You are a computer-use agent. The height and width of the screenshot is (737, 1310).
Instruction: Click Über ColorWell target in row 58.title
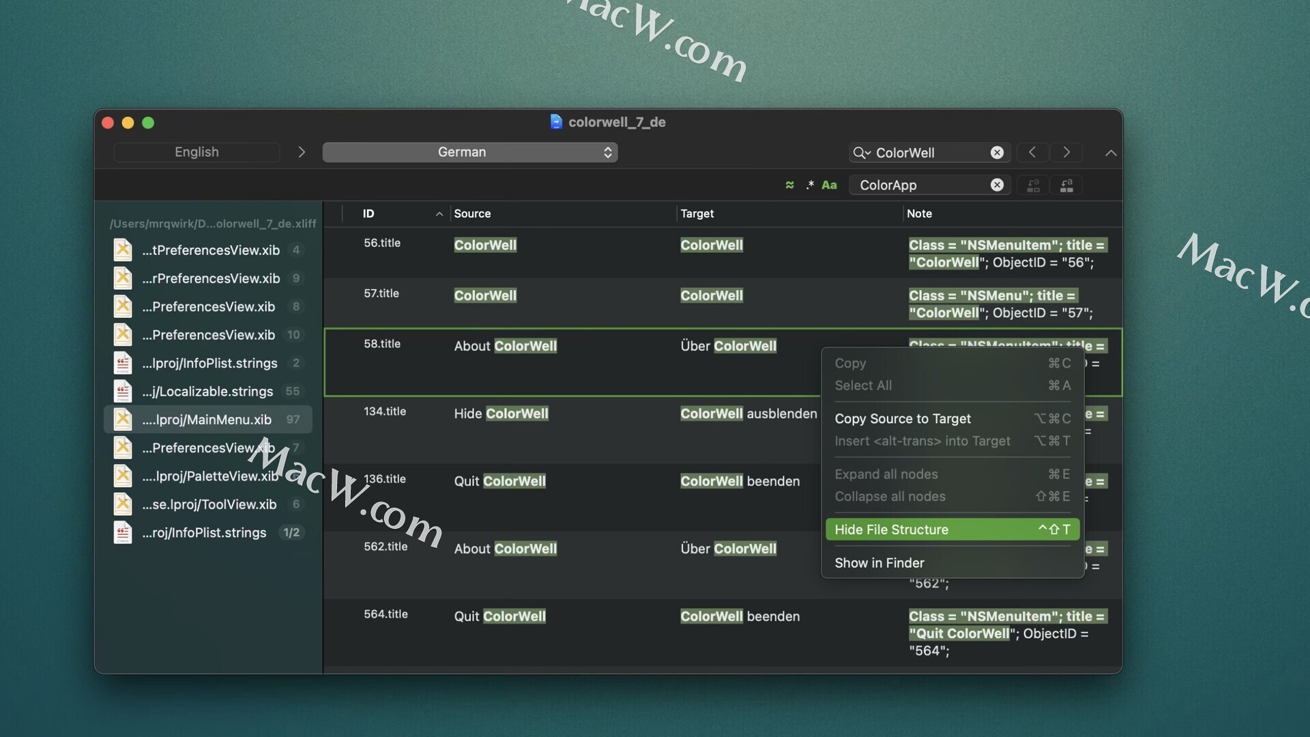(x=728, y=346)
